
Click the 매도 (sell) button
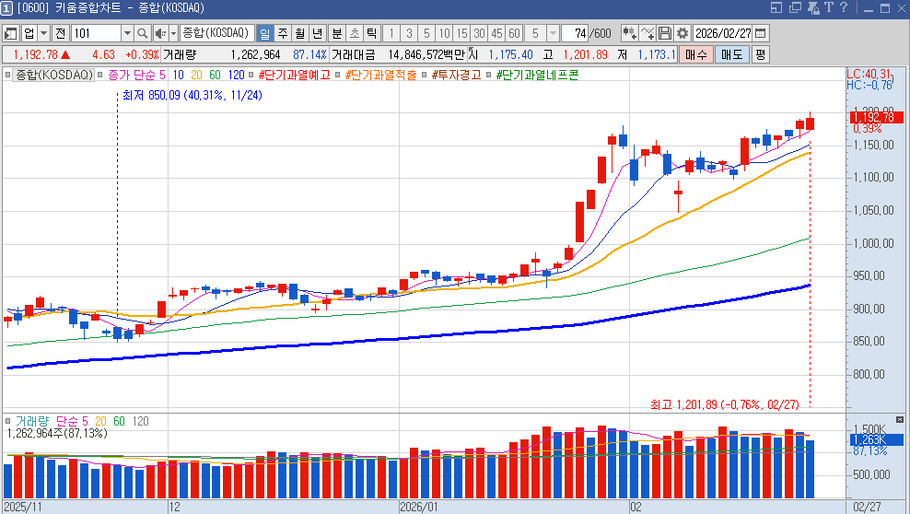click(731, 54)
